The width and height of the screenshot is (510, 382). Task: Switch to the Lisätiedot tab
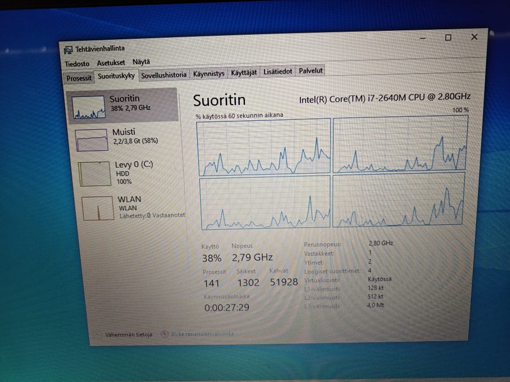(277, 72)
